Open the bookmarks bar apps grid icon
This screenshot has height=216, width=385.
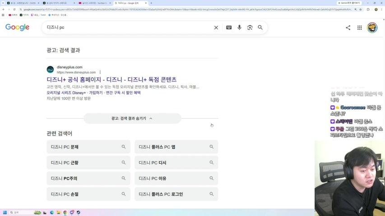tap(3, 15)
